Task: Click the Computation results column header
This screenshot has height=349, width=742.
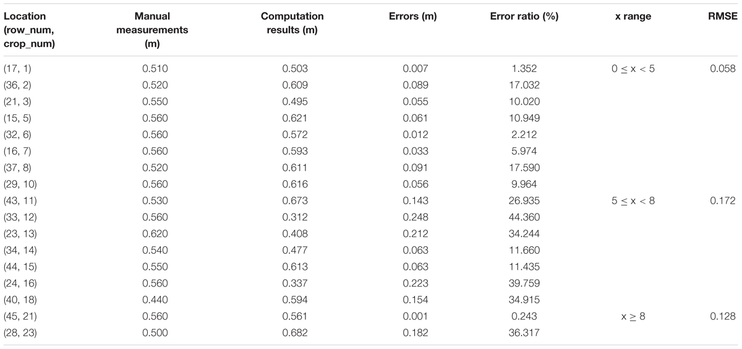Action: click(289, 24)
